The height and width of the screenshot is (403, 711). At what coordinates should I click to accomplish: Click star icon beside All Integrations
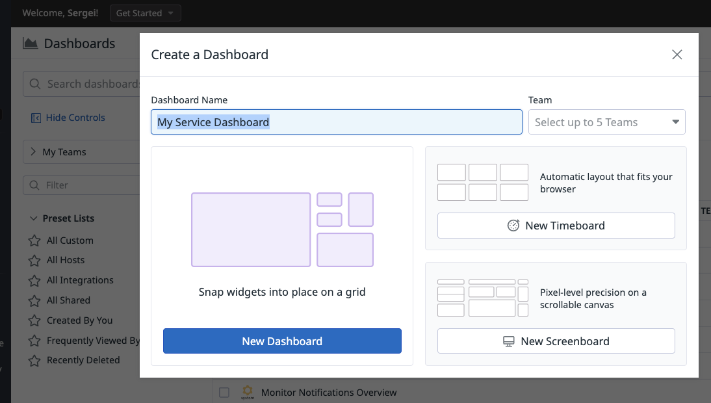[x=34, y=281]
